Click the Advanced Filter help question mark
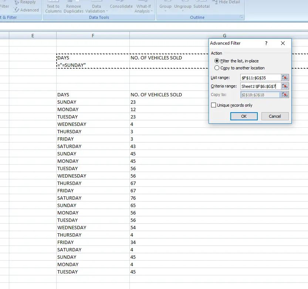Image resolution: width=308 pixels, height=289 pixels. 266,43
